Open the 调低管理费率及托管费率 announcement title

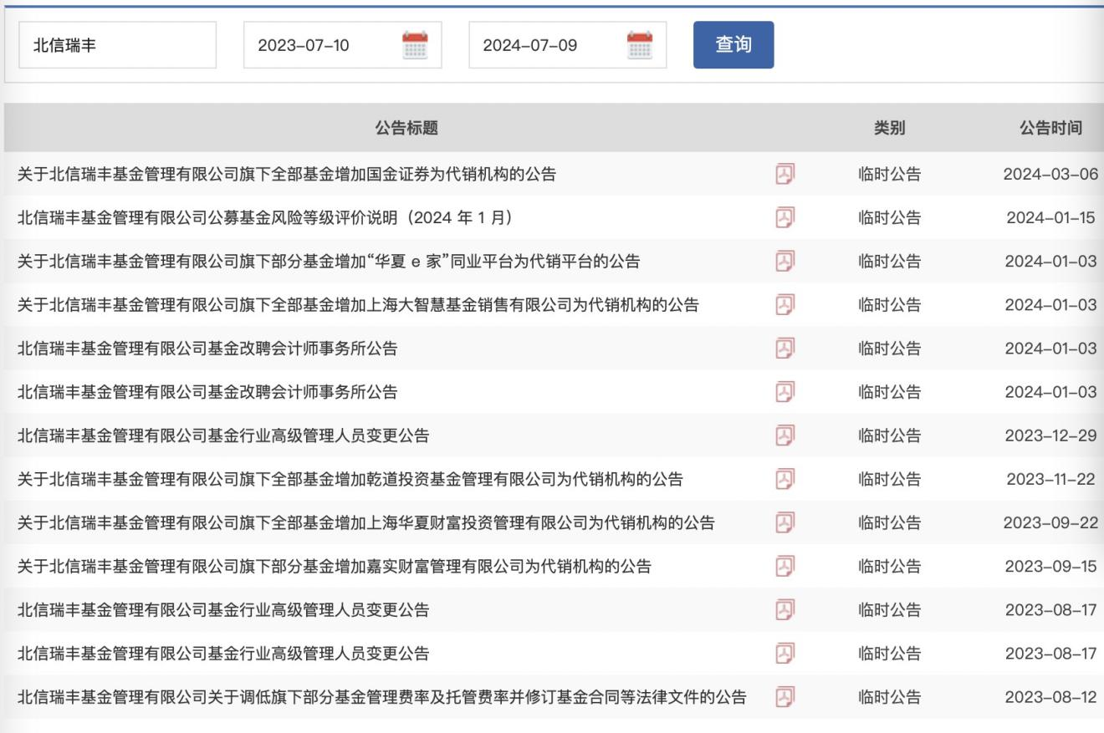(x=382, y=696)
